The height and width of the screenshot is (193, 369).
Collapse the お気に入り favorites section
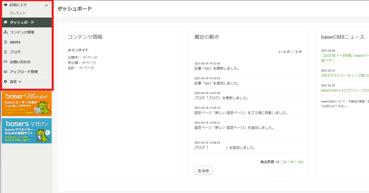(46, 5)
